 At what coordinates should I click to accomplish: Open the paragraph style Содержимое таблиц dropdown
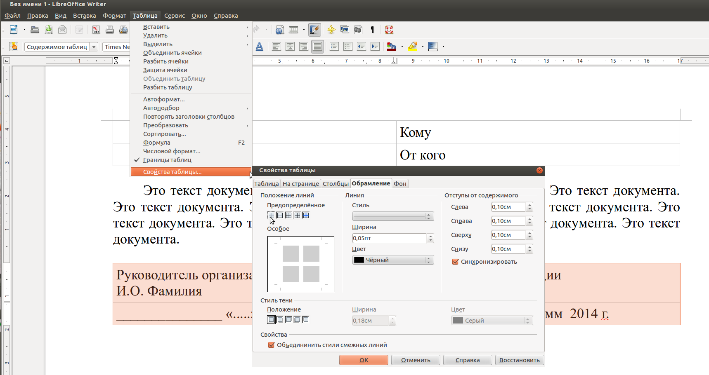[94, 47]
